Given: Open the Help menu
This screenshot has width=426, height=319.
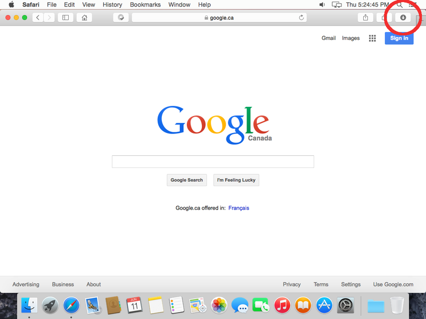Looking at the screenshot, I should pyautogui.click(x=204, y=5).
